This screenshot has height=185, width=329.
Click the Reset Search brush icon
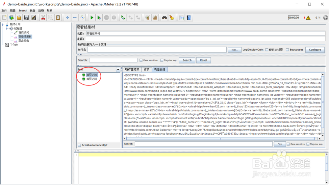[x=172, y=18]
